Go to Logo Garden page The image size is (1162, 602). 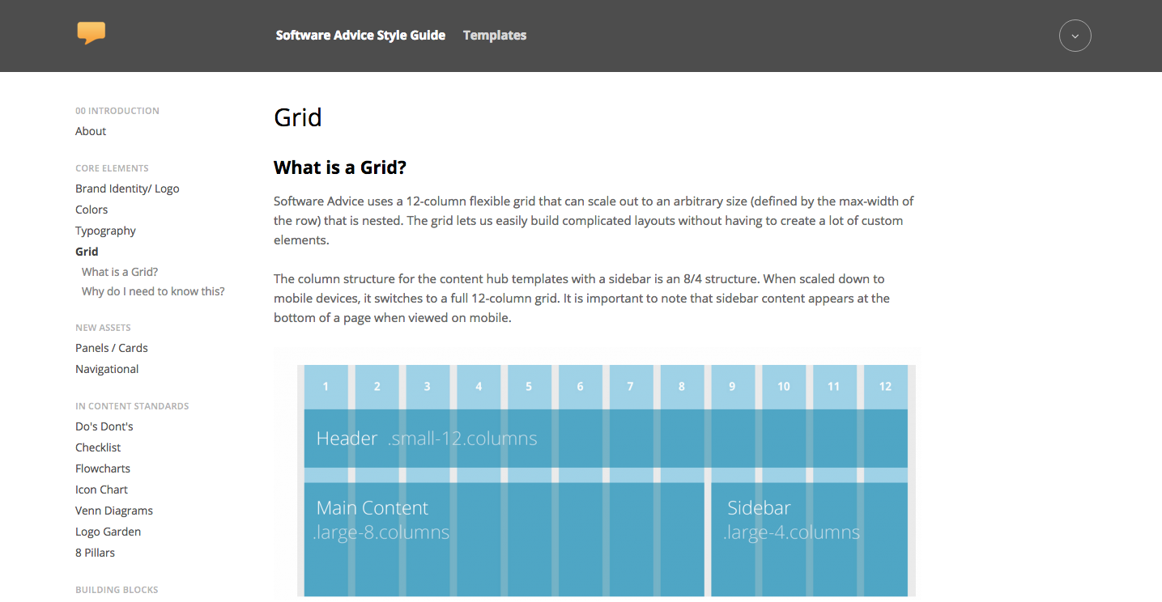108,532
